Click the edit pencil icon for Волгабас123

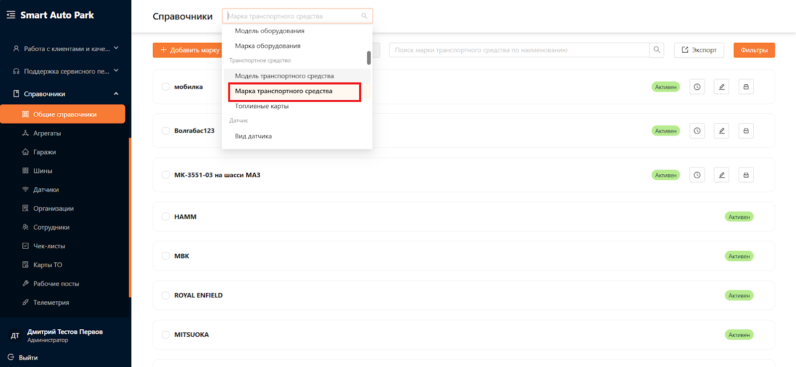pos(721,131)
